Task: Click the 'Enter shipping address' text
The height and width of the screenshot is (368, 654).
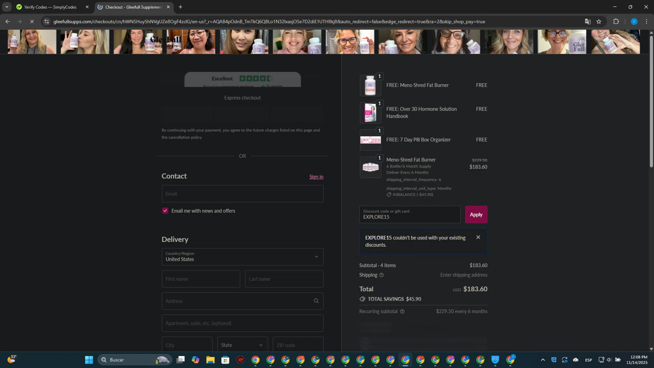Action: point(464,275)
